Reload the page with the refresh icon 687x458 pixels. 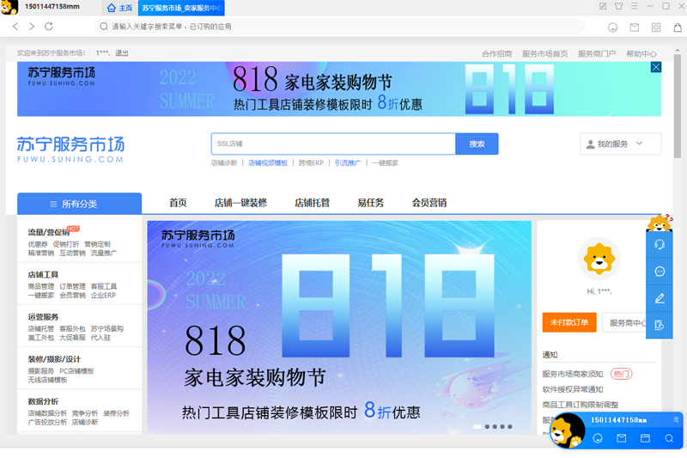(49, 27)
